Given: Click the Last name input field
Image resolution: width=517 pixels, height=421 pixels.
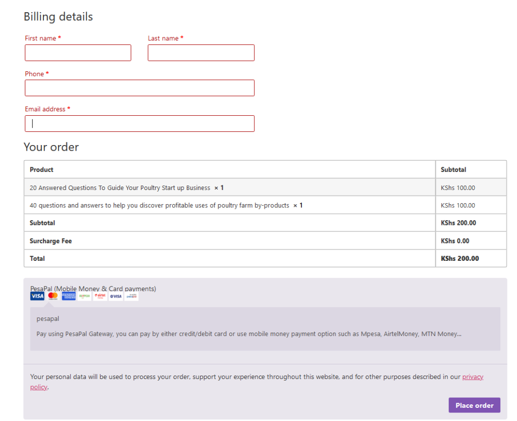Looking at the screenshot, I should coord(201,53).
